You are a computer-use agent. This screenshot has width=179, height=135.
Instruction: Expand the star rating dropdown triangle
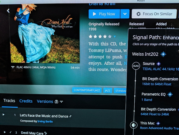[x=114, y=37]
